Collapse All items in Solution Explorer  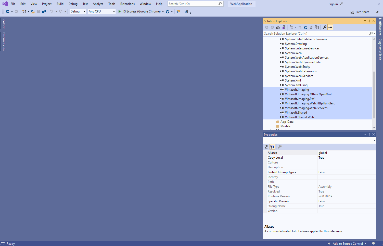[311, 27]
